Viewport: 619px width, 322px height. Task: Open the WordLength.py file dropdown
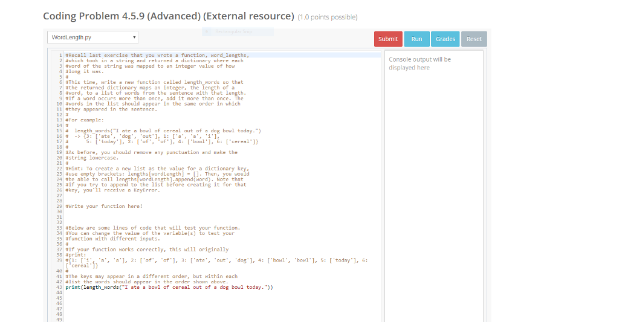pos(92,37)
